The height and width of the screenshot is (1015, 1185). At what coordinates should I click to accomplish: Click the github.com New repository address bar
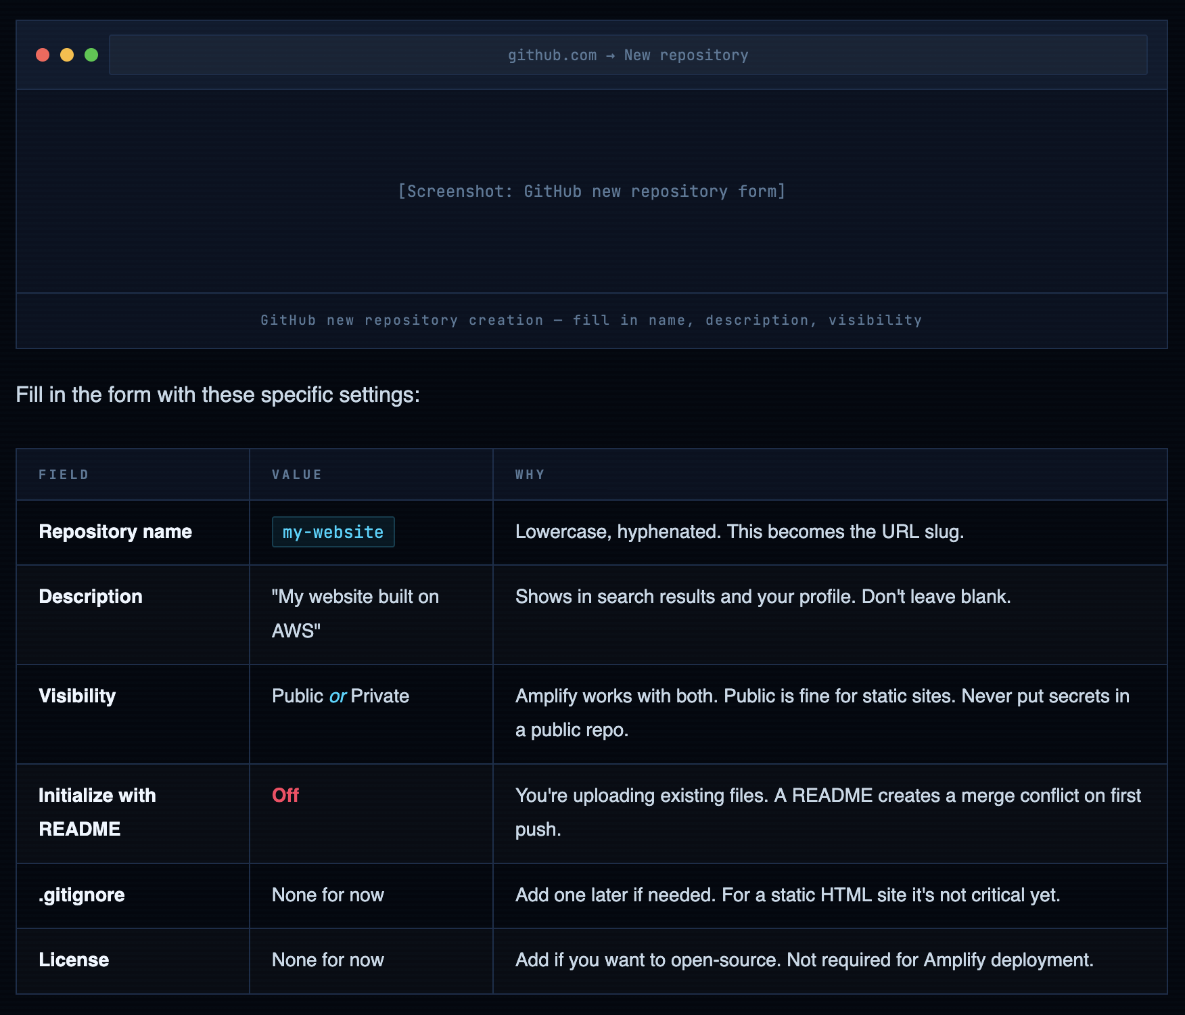(628, 55)
